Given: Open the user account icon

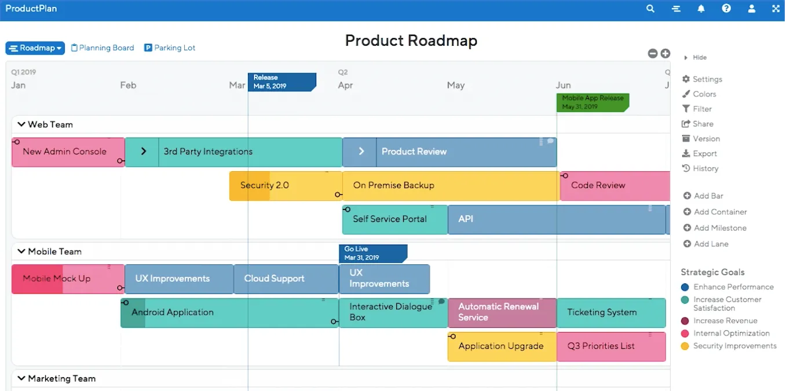Looking at the screenshot, I should tap(751, 9).
